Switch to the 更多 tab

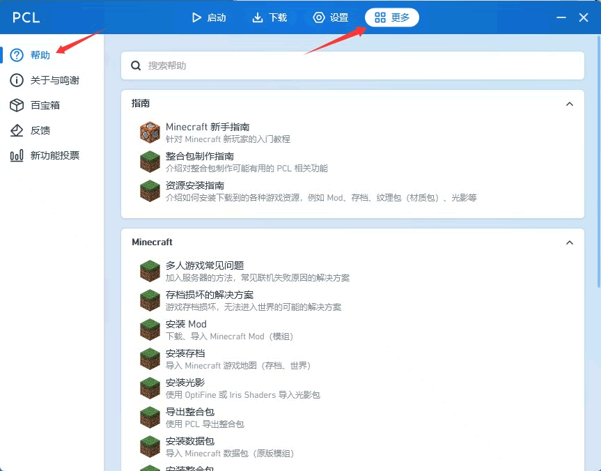[x=391, y=17]
